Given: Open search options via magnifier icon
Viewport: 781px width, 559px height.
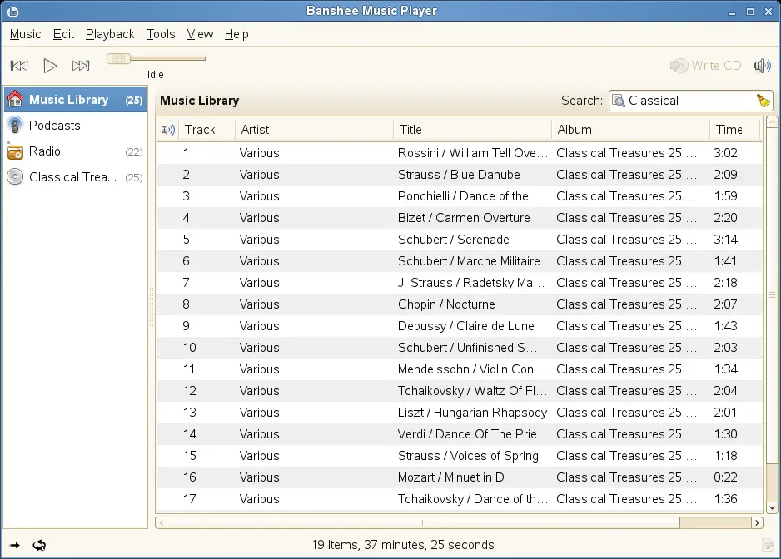Looking at the screenshot, I should tap(619, 101).
